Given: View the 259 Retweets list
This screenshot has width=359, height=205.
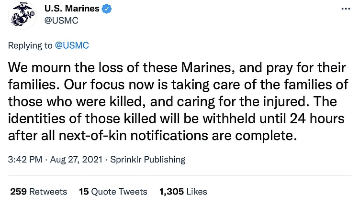Looking at the screenshot, I should 39,192.
